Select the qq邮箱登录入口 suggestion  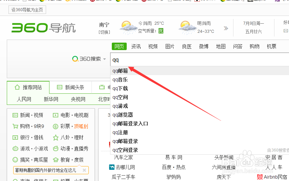(200, 123)
